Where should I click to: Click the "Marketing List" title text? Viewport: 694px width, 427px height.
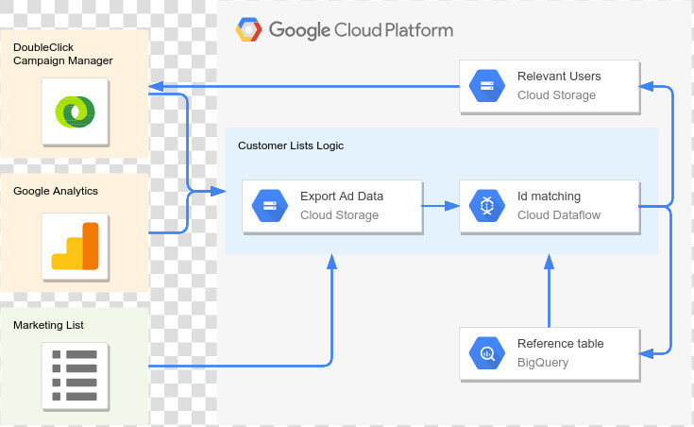pos(48,325)
